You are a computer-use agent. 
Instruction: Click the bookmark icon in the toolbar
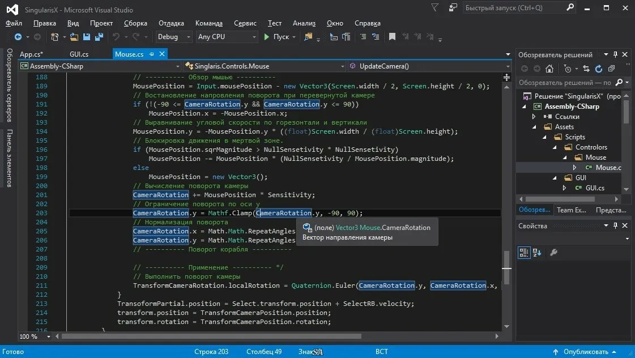tap(391, 37)
